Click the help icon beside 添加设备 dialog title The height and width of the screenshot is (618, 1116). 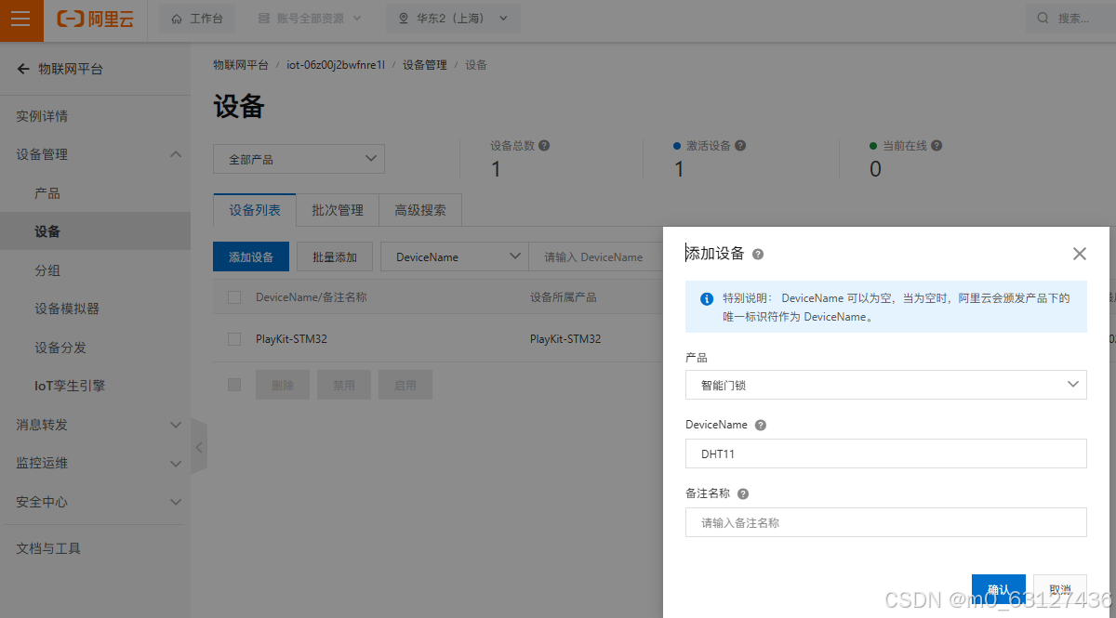(757, 253)
